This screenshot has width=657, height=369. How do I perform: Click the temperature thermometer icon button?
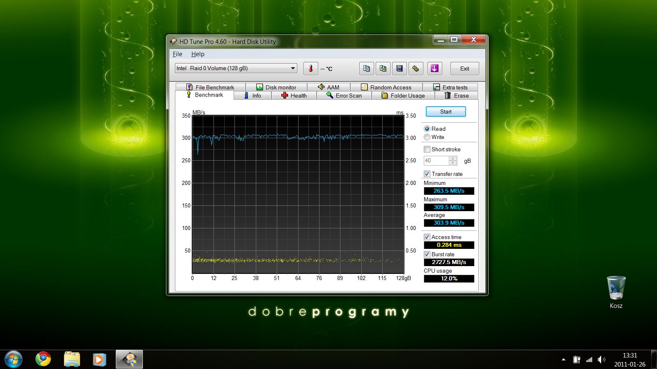point(311,68)
